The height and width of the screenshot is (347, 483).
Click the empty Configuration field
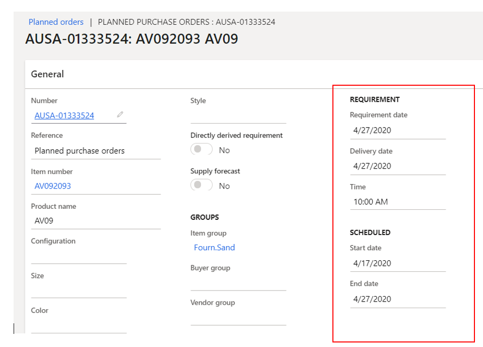pyautogui.click(x=79, y=256)
